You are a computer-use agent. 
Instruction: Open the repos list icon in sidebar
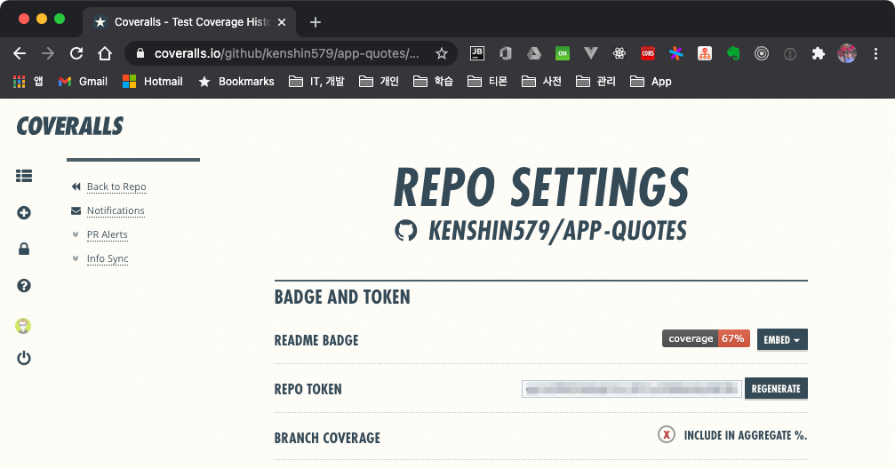[x=24, y=177]
